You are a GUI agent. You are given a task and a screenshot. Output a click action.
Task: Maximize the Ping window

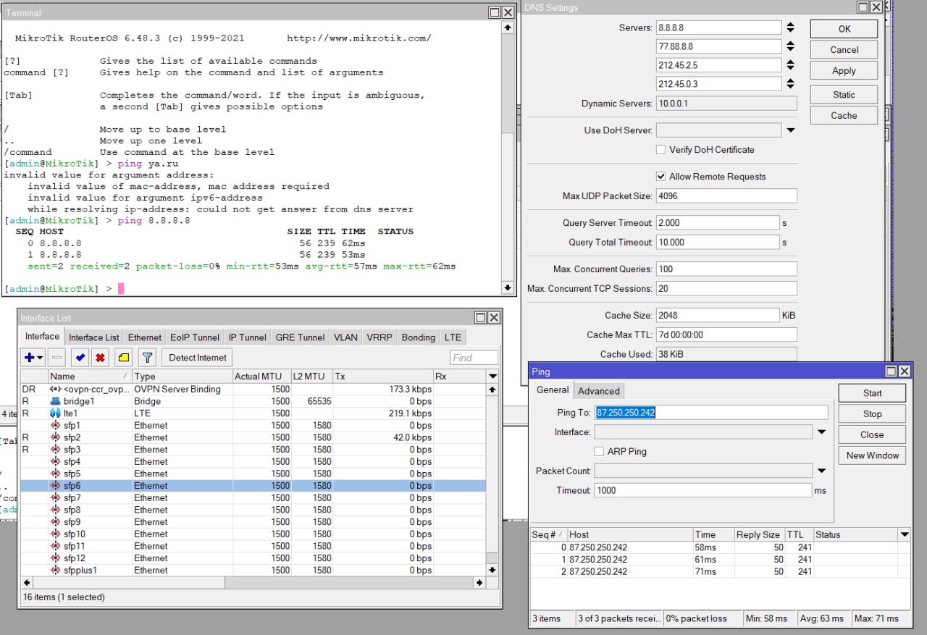coord(891,371)
